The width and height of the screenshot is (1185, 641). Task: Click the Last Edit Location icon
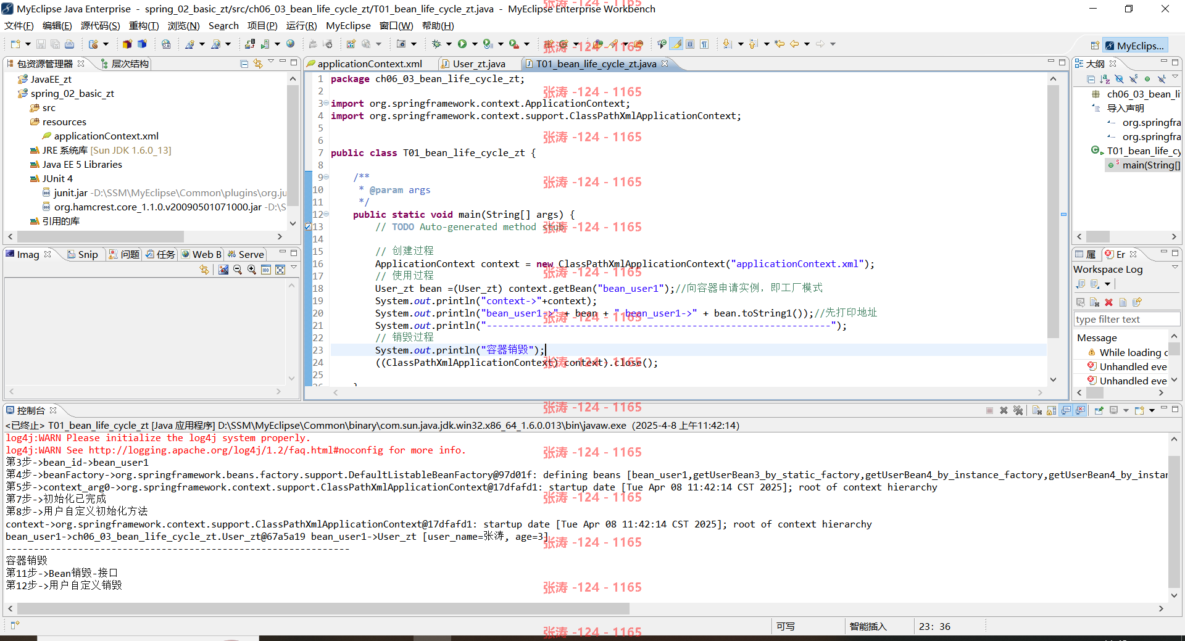(780, 44)
